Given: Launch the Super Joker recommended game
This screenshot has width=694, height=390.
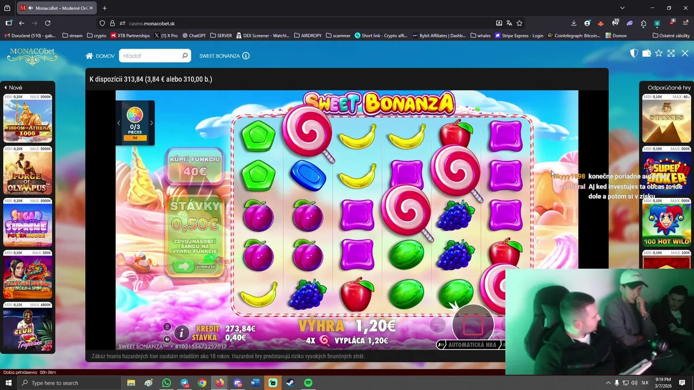Looking at the screenshot, I should point(666,170).
